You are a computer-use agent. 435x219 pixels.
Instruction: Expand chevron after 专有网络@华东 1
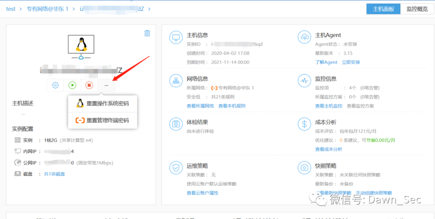(x=74, y=9)
